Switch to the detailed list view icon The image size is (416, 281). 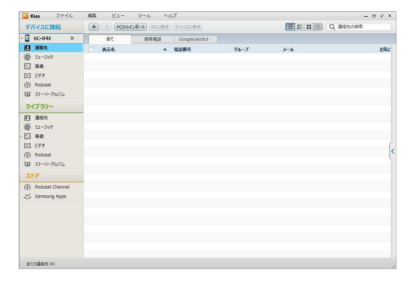pos(299,27)
